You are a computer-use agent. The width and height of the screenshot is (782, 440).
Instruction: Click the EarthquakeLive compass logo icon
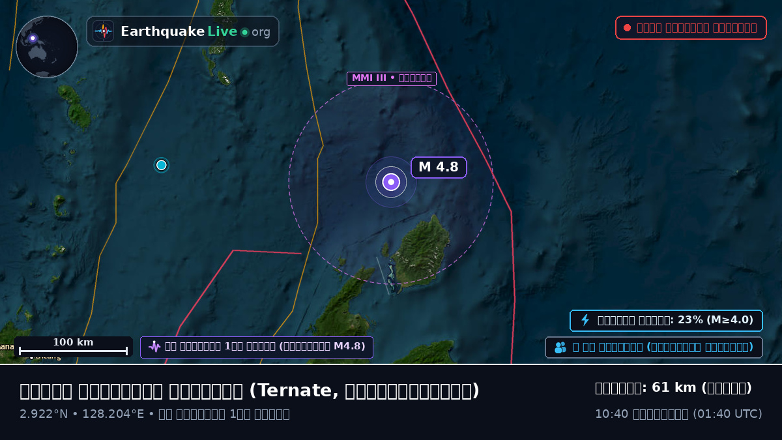pos(103,31)
